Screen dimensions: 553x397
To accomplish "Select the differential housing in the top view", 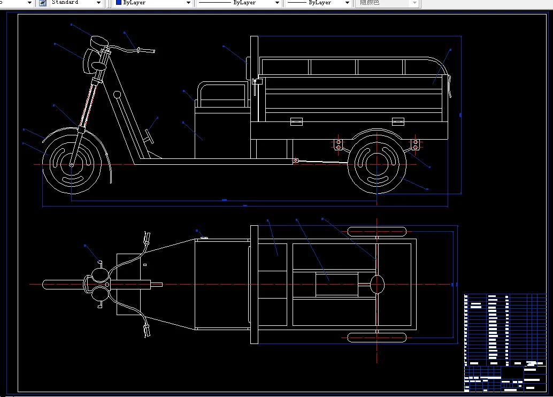I will point(377,285).
